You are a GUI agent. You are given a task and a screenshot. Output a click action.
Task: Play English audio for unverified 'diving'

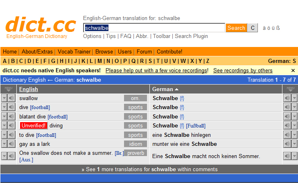pyautogui.click(x=11, y=125)
